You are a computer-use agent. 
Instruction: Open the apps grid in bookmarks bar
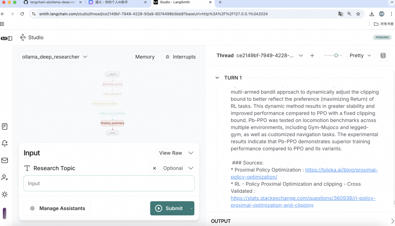(x=2, y=24)
